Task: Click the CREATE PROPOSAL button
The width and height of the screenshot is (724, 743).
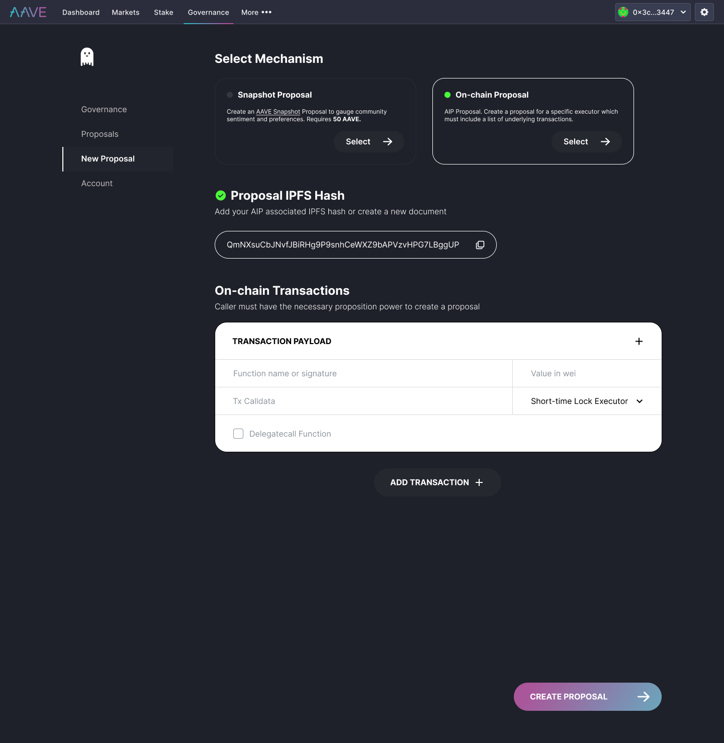Action: pyautogui.click(x=588, y=697)
